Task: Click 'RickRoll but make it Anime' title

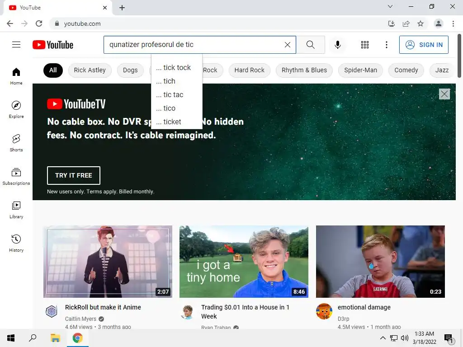Action: click(x=103, y=307)
